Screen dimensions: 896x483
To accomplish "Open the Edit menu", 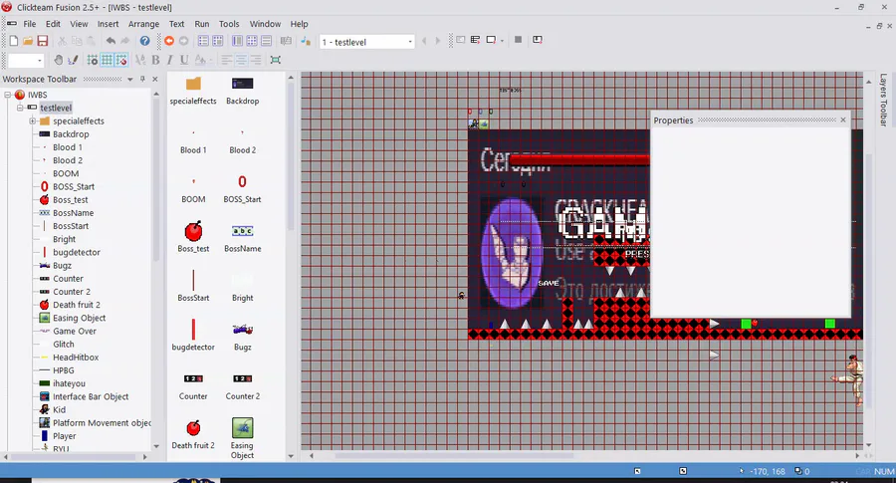I will (x=53, y=24).
